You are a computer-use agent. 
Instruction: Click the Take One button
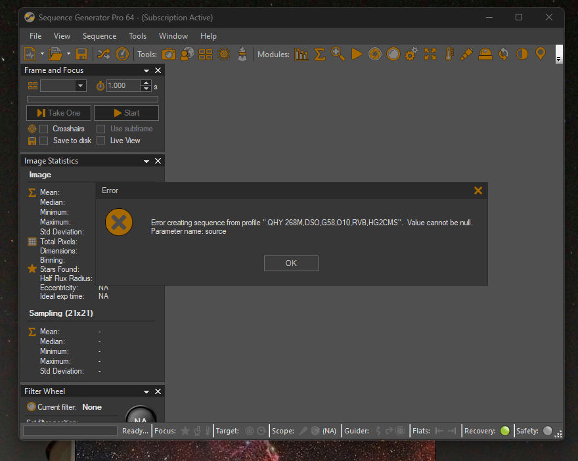58,113
